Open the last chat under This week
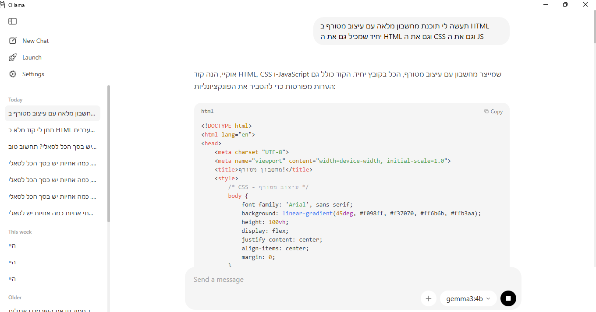Screen dimensions: 596x312 pos(52,279)
